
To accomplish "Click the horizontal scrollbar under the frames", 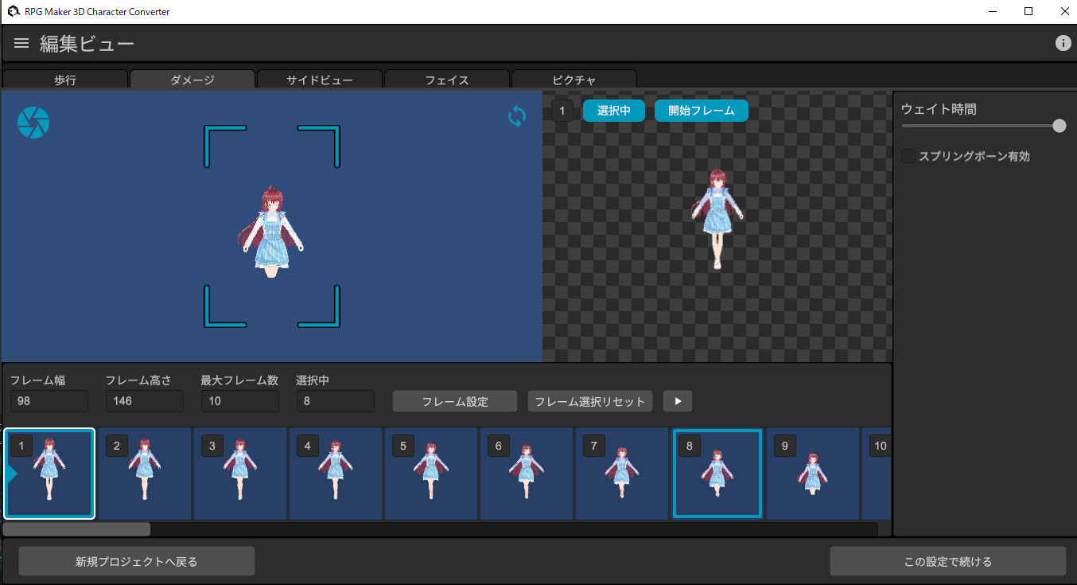I will click(76, 528).
